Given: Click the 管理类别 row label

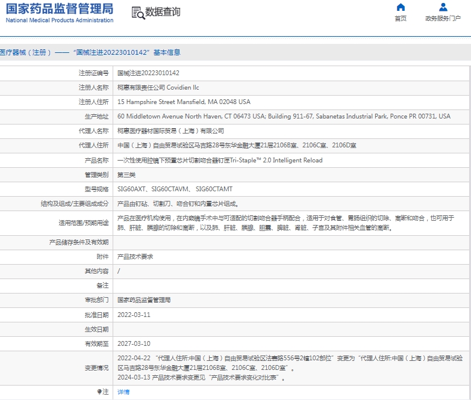Looking at the screenshot, I should tap(96, 174).
